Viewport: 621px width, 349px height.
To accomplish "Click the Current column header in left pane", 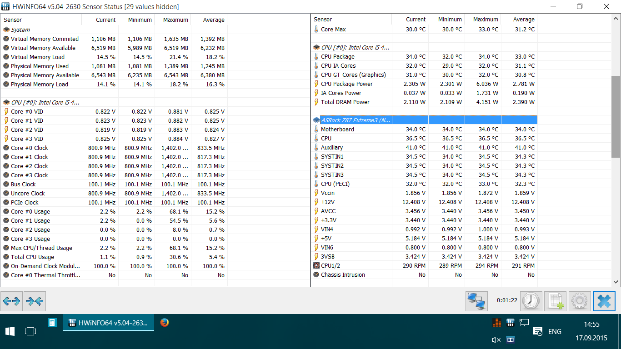I will [100, 20].
